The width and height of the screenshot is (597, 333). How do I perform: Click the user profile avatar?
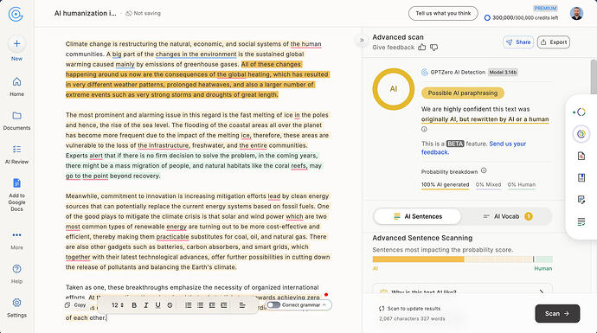click(x=576, y=13)
